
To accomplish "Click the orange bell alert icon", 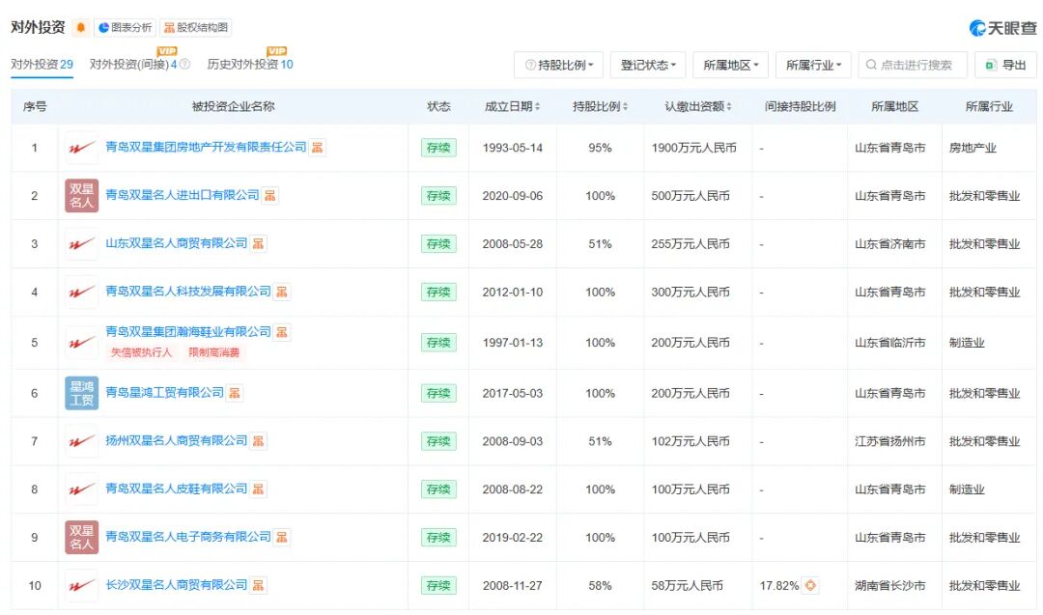I will coord(81,27).
